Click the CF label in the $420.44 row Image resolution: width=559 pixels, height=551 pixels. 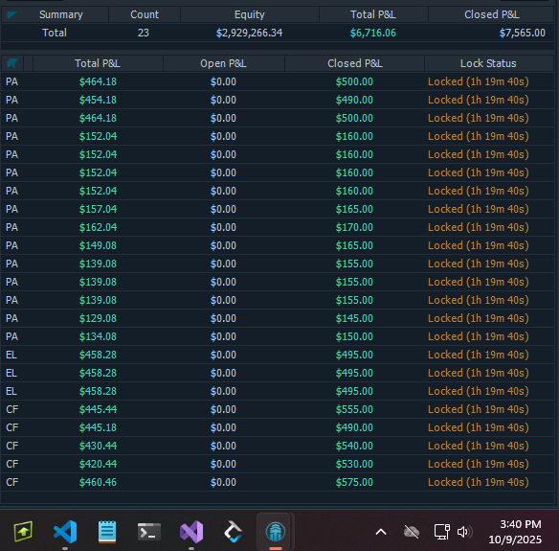pos(11,464)
